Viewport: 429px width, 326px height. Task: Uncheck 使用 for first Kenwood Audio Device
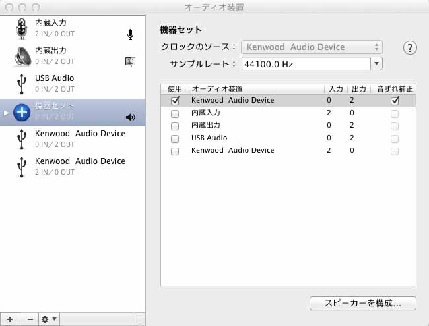(x=175, y=101)
